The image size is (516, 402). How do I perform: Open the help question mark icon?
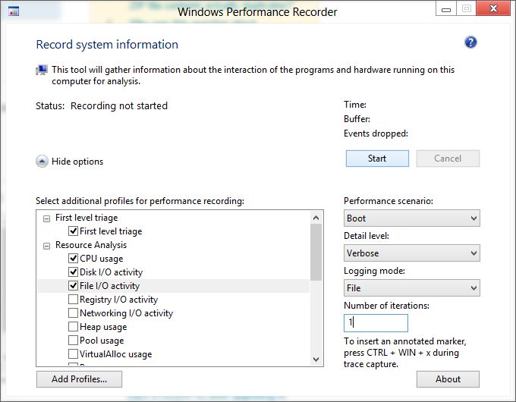click(470, 42)
